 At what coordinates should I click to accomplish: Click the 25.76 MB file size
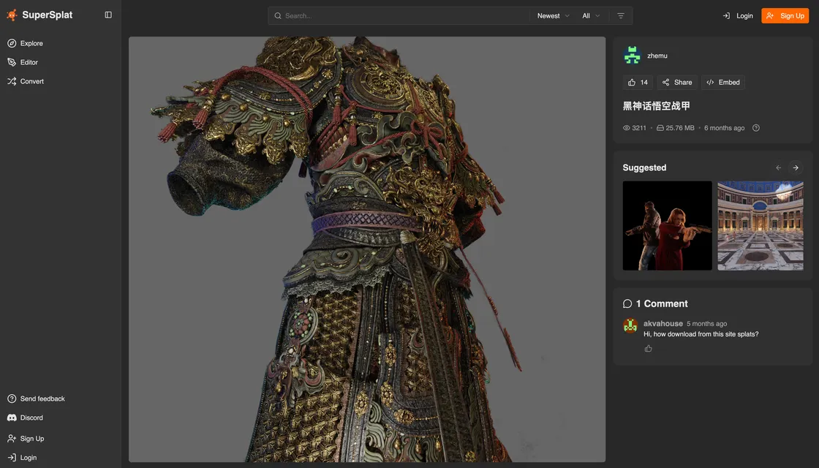point(680,128)
